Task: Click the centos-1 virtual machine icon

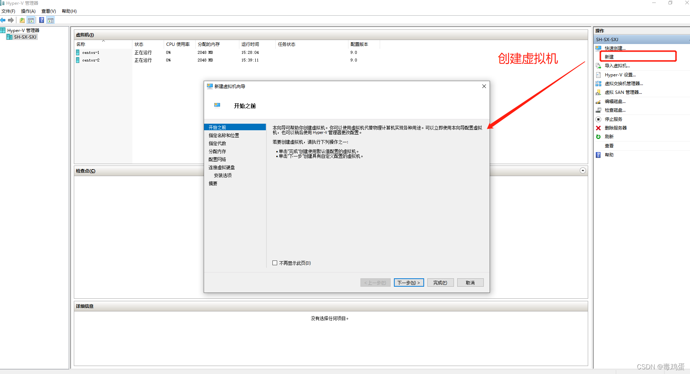Action: (x=77, y=52)
